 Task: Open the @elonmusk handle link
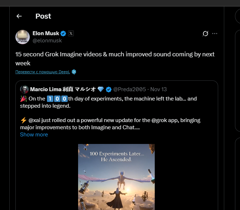pyautogui.click(x=47, y=41)
